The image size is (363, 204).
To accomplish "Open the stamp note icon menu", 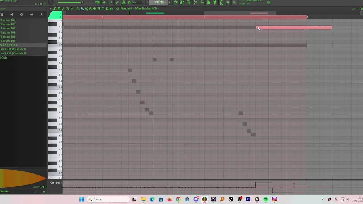I will 63,8.
